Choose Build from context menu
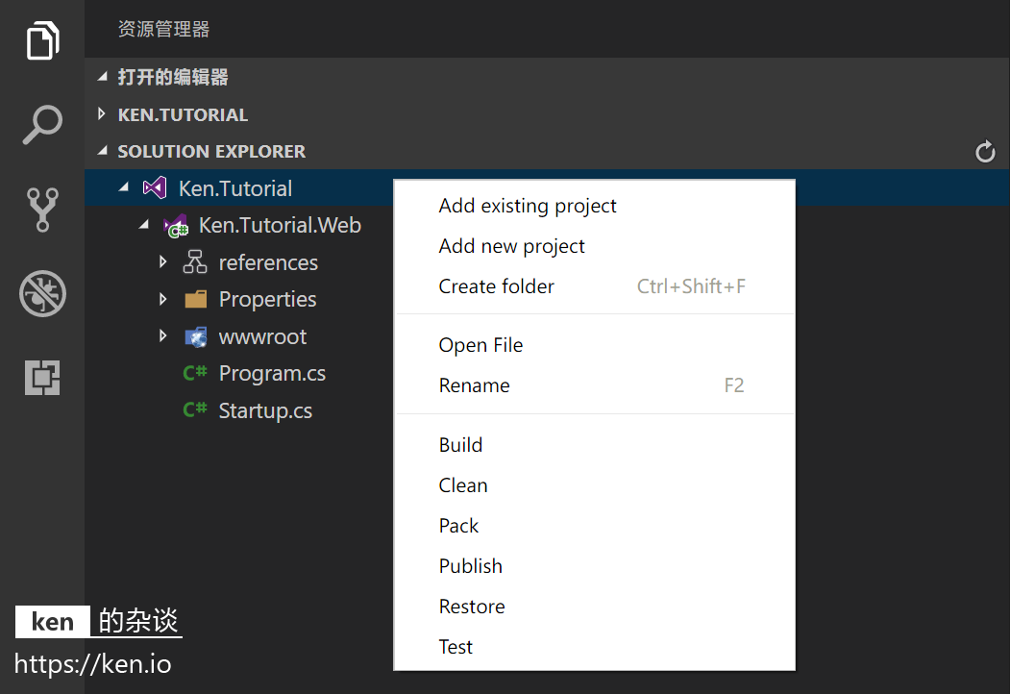The image size is (1010, 694). (594, 445)
